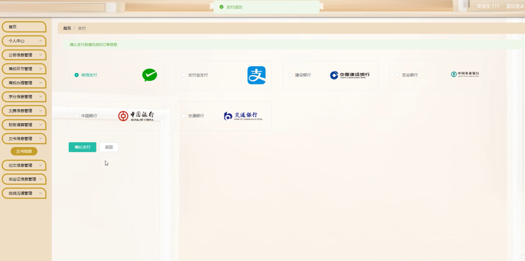The image size is (525, 261).
Task: Click the 支付 breadcrumb text
Action: (x=82, y=28)
